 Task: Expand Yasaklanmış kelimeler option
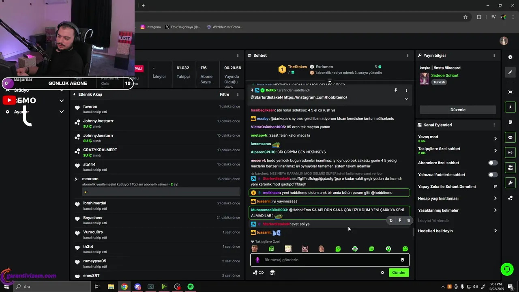495,210
